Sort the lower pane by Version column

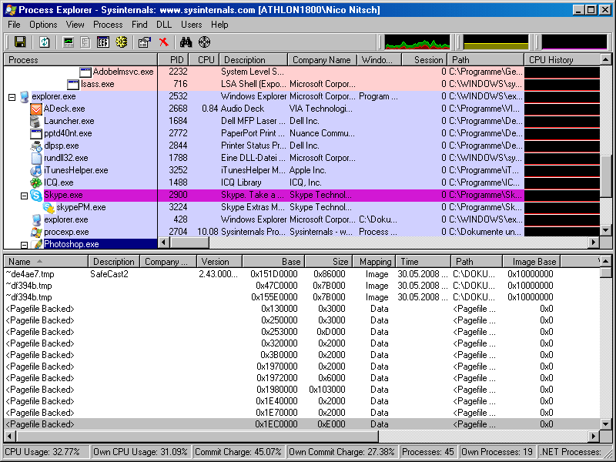(219, 262)
